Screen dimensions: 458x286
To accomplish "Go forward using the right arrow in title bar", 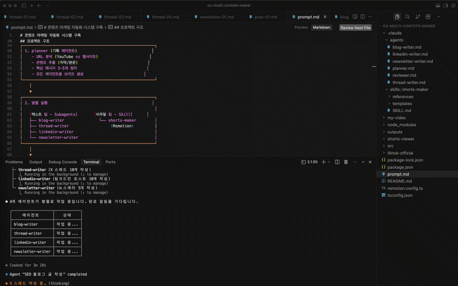I will tap(47, 5).
